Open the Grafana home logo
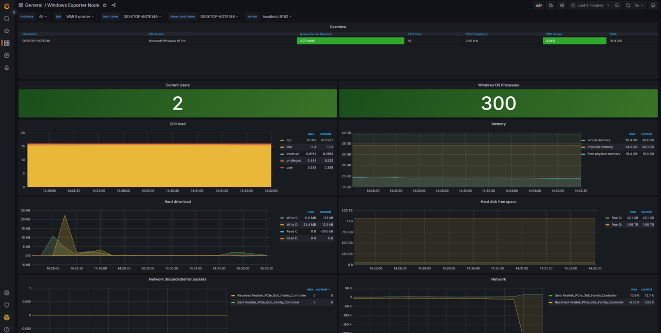Image resolution: width=661 pixels, height=333 pixels. coord(7,6)
